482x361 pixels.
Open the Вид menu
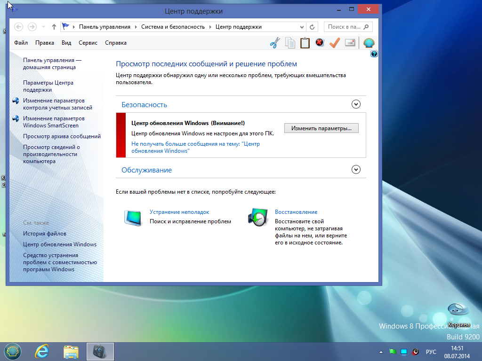coord(66,43)
